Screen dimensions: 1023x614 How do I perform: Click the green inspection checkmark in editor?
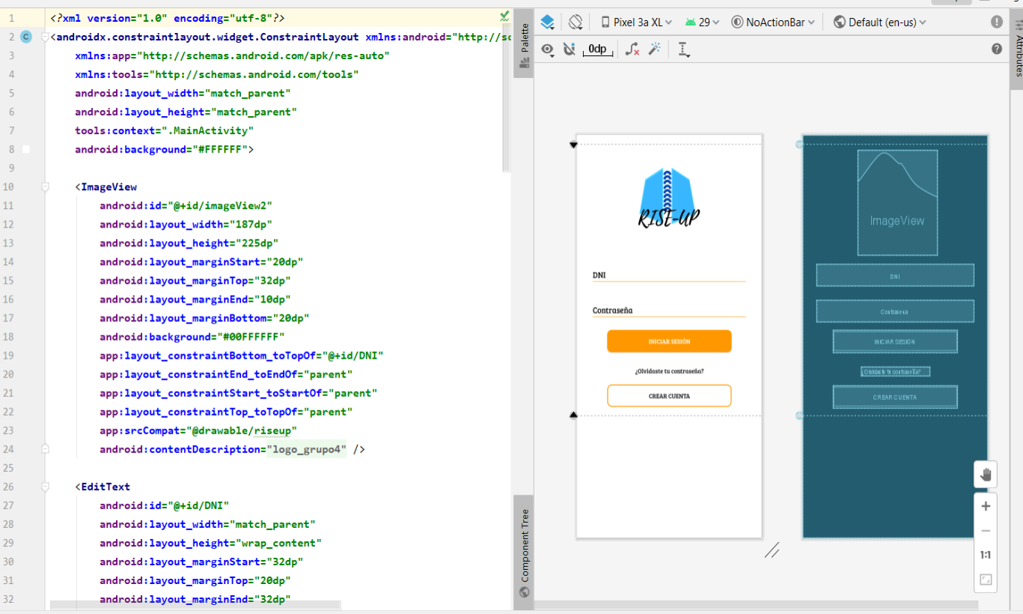504,16
